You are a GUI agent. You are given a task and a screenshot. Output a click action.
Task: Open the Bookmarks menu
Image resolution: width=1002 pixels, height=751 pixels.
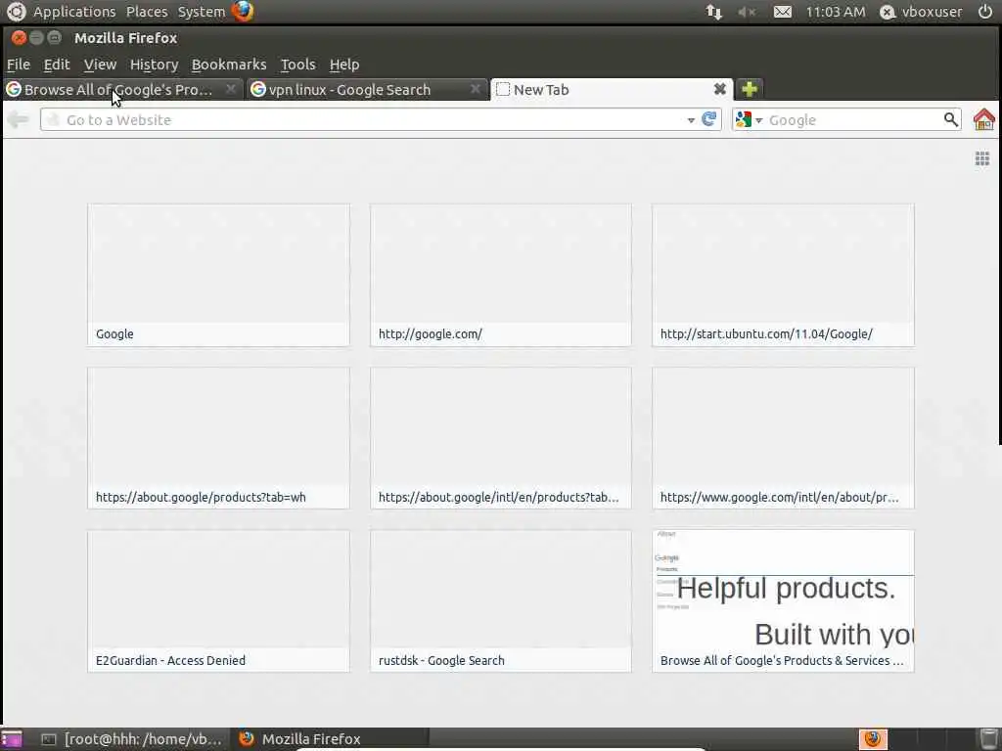pyautogui.click(x=229, y=65)
